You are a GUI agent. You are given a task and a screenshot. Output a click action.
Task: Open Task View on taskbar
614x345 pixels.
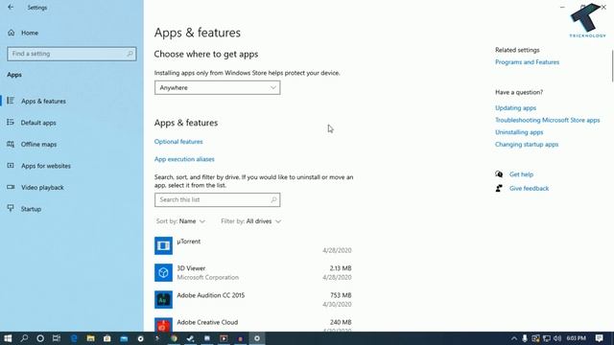pos(57,338)
